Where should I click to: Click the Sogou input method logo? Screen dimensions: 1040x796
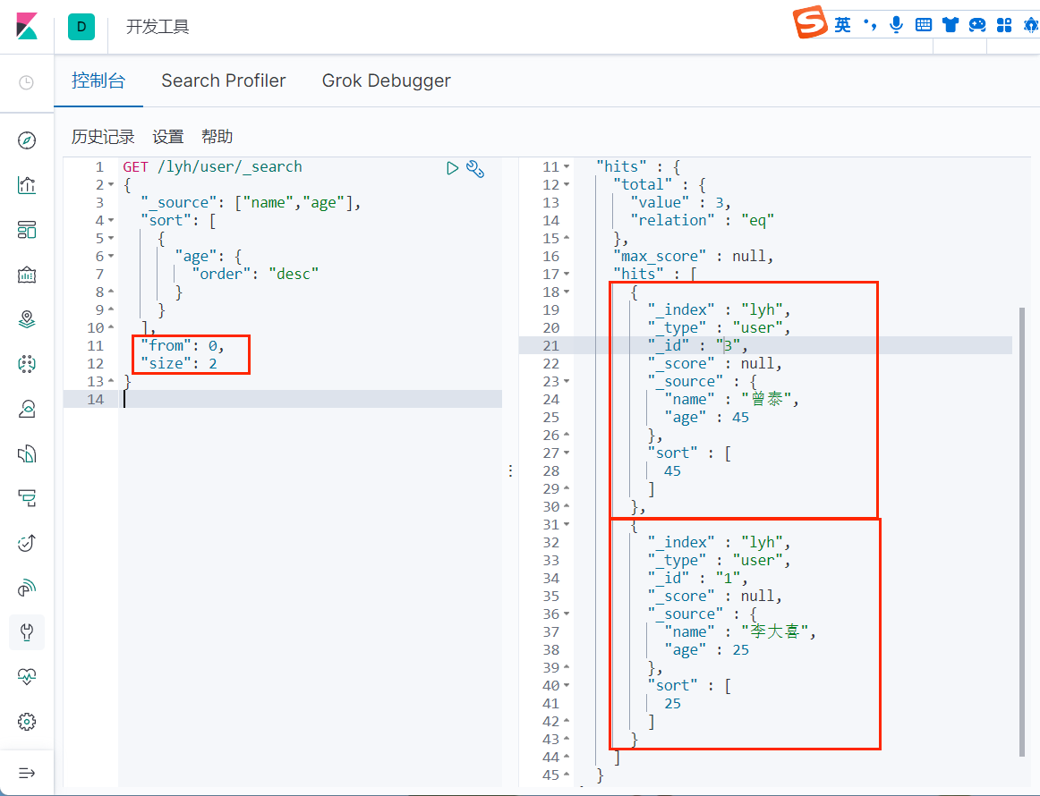coord(809,22)
